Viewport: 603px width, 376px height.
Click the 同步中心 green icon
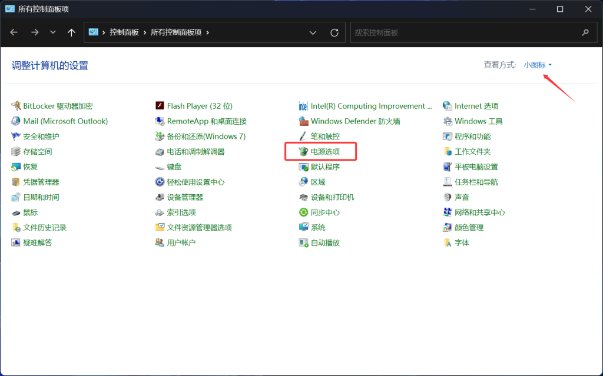pos(303,212)
